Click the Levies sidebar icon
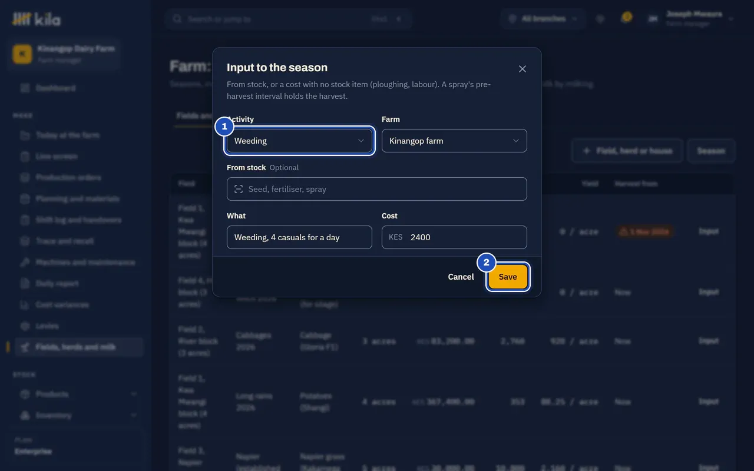 pos(25,326)
